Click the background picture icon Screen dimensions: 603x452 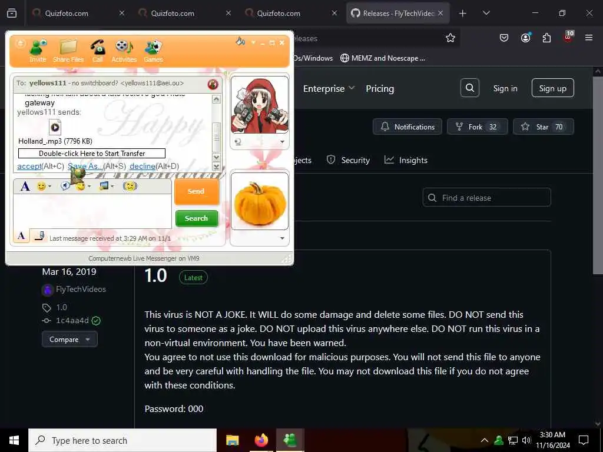click(104, 186)
